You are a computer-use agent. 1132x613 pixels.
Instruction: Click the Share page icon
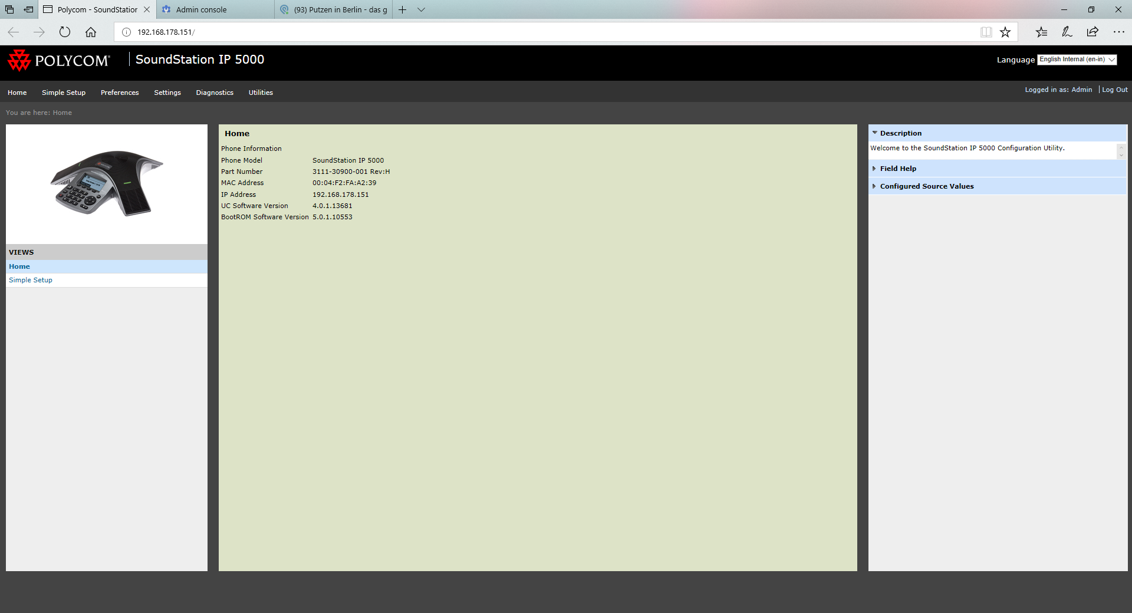point(1092,32)
